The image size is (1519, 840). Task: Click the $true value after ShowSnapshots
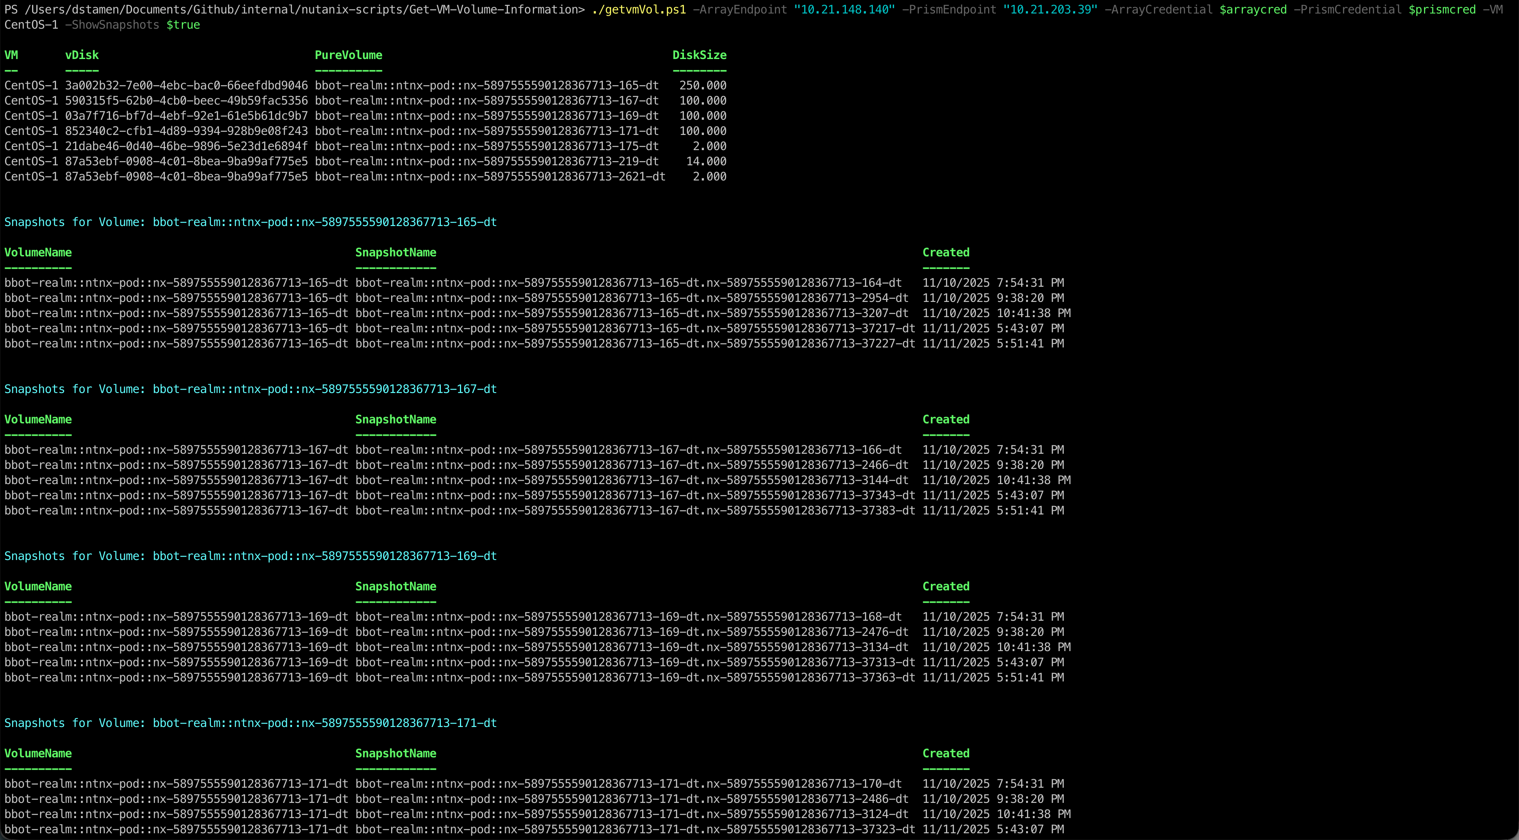click(183, 25)
